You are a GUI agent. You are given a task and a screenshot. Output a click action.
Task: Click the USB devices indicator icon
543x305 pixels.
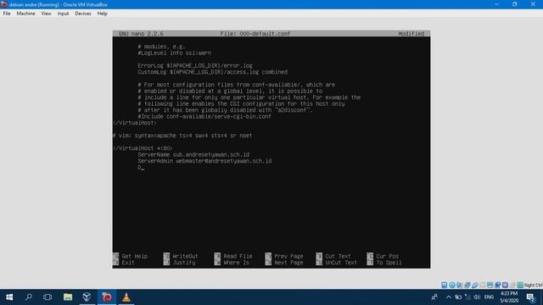tap(475, 285)
